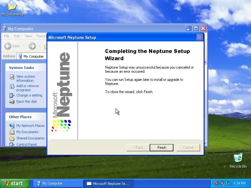
Task: Click the My Computer title bar icon
Action: (4, 29)
